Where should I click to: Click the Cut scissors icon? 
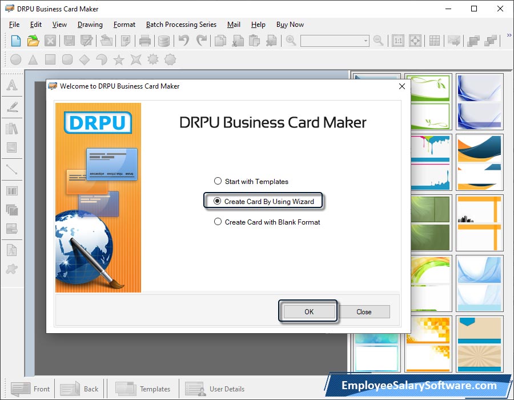click(238, 41)
